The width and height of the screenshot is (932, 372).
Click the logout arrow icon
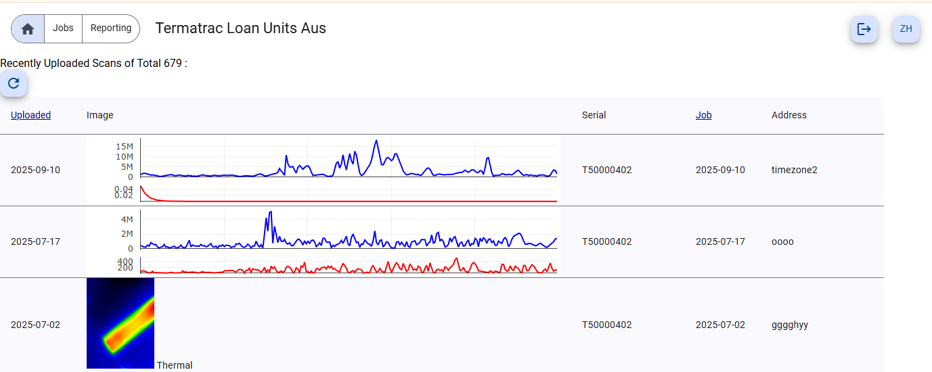[x=864, y=29]
